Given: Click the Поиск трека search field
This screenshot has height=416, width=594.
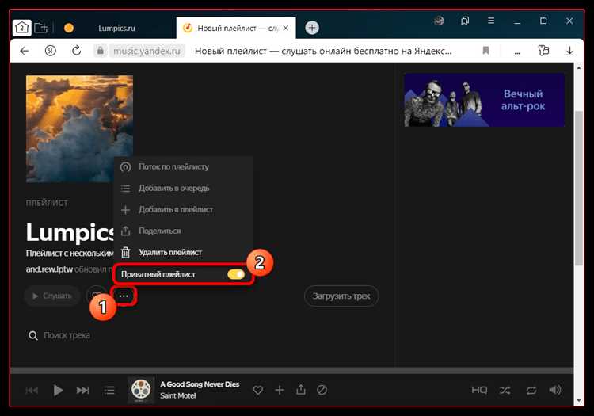Looking at the screenshot, I should (67, 335).
